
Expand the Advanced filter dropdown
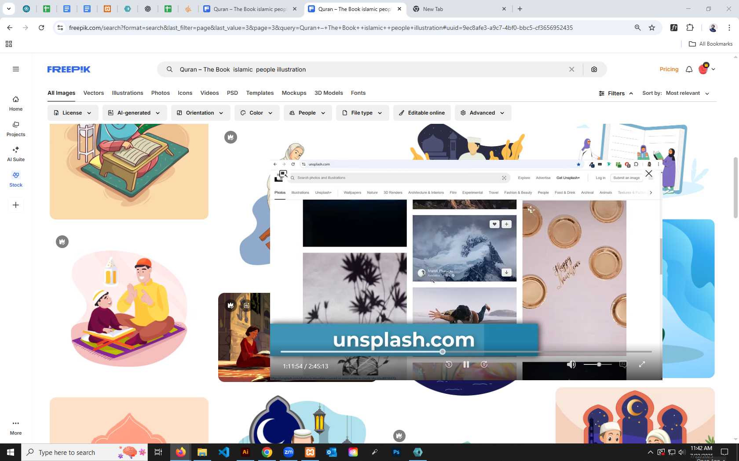click(483, 113)
